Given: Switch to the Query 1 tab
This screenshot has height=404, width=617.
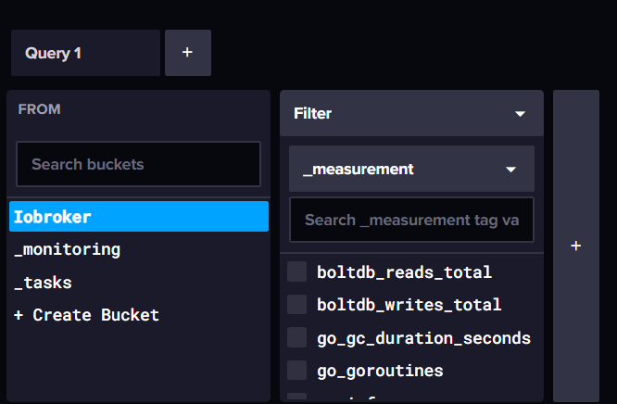Looking at the screenshot, I should [84, 53].
